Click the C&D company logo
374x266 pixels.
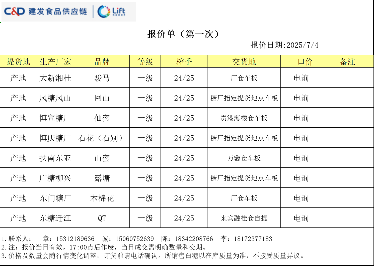tap(15, 12)
